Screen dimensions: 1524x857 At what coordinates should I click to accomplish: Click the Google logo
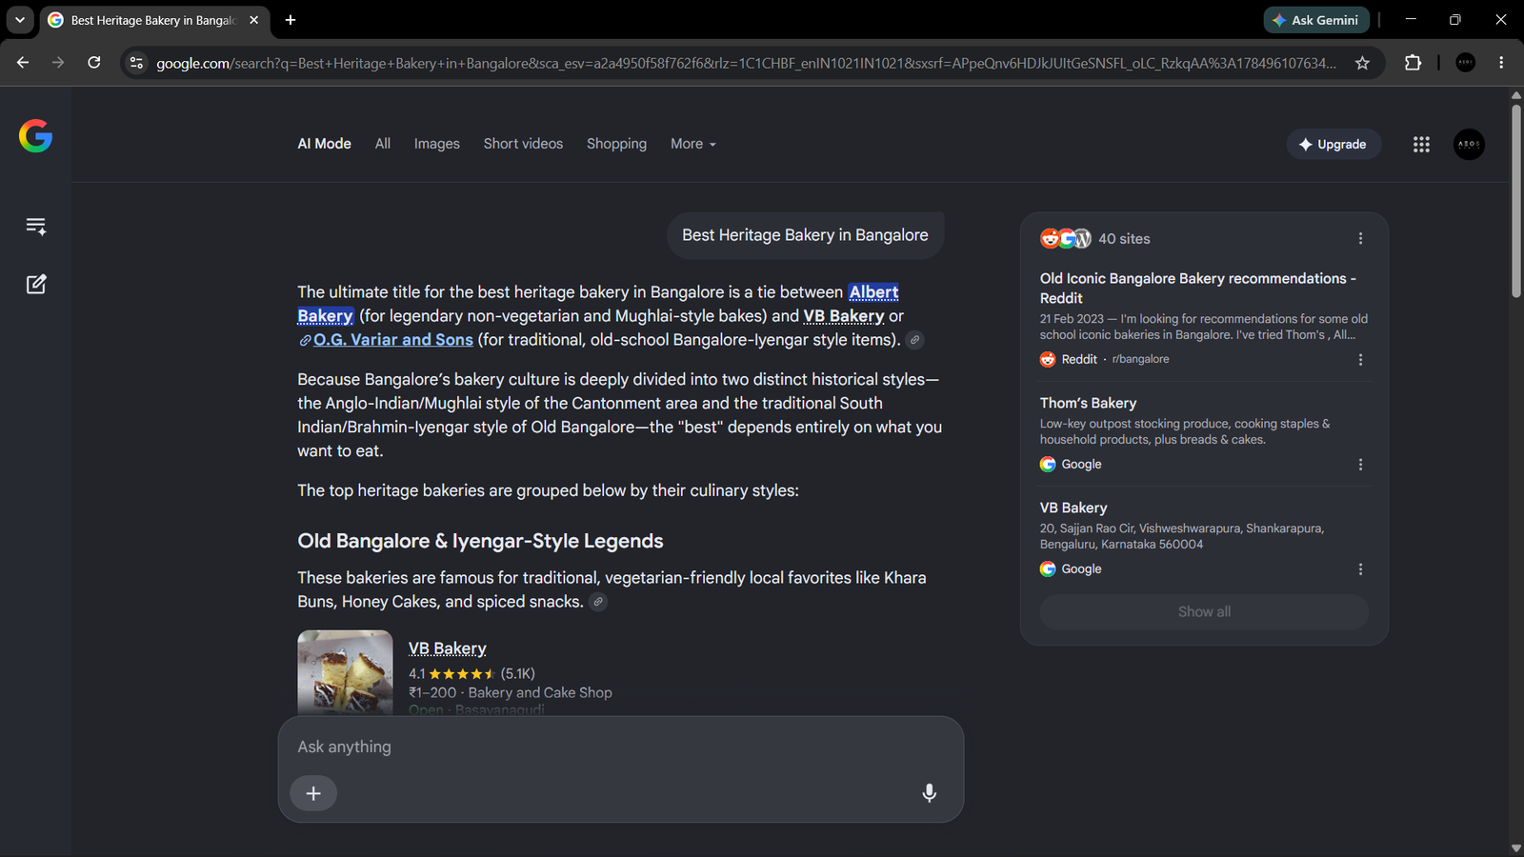click(x=35, y=136)
